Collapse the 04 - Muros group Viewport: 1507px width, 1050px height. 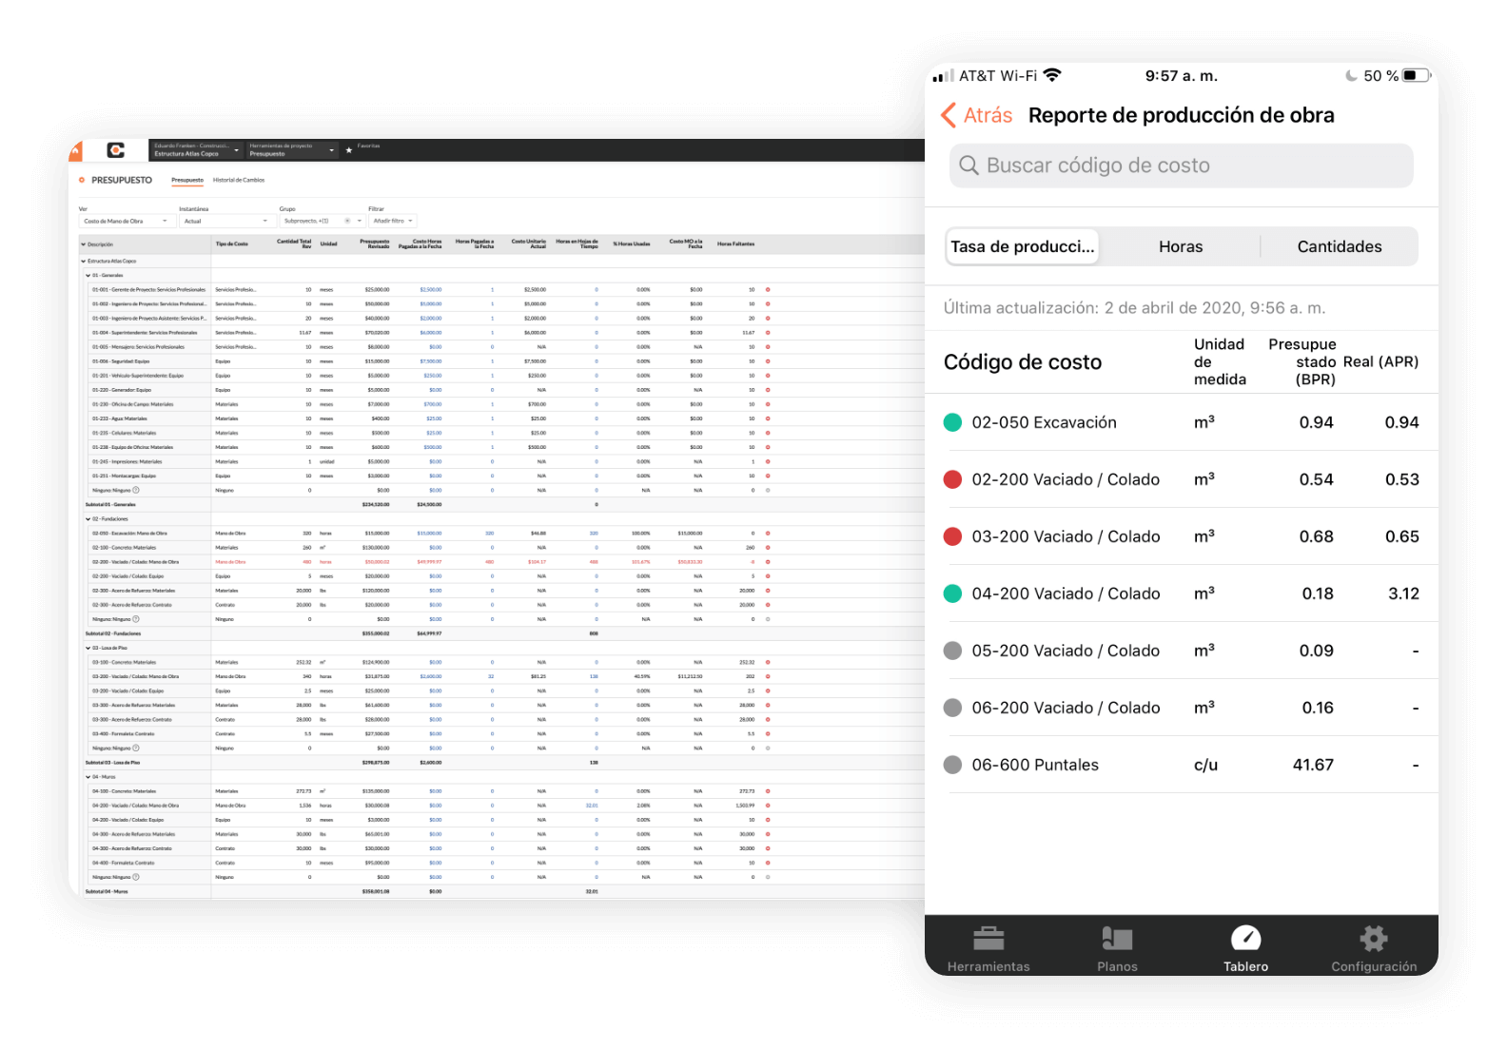88,776
